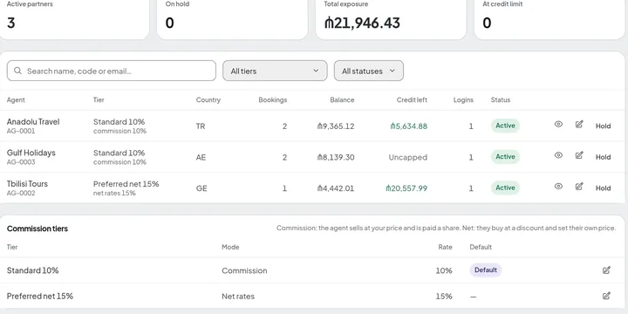The width and height of the screenshot is (628, 314).
Task: Click the AE country code
Action: [201, 157]
